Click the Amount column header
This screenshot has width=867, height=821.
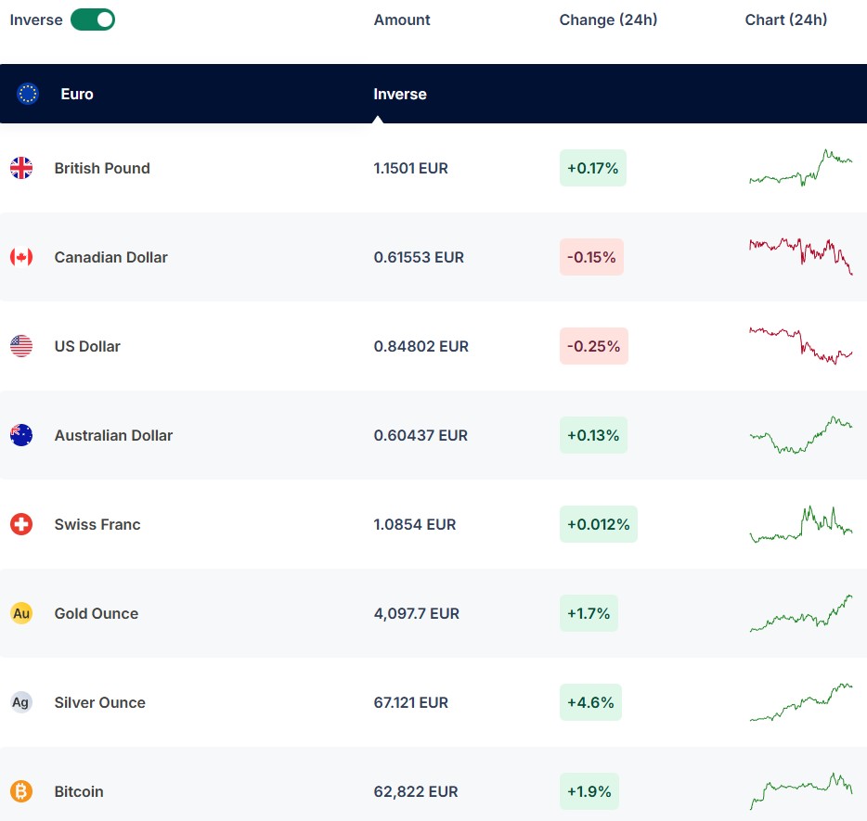coord(402,19)
